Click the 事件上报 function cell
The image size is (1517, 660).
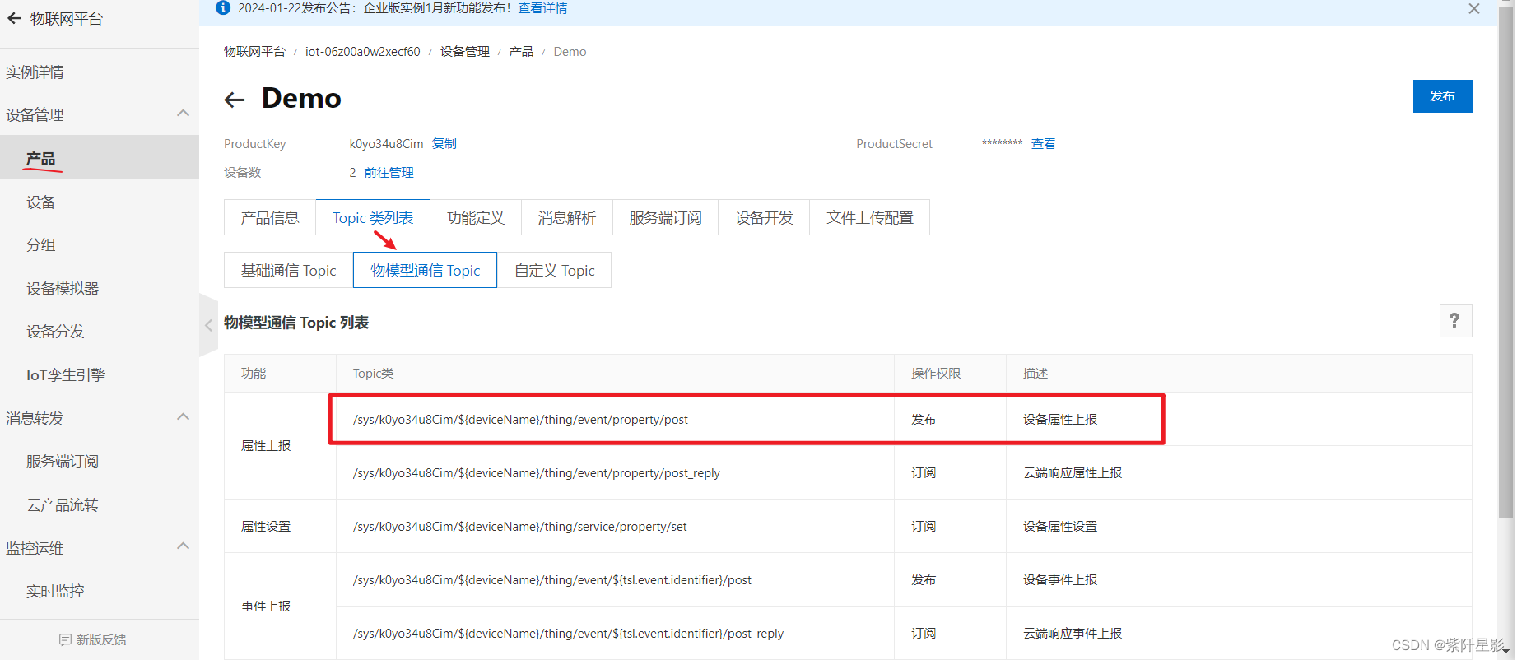tap(266, 607)
